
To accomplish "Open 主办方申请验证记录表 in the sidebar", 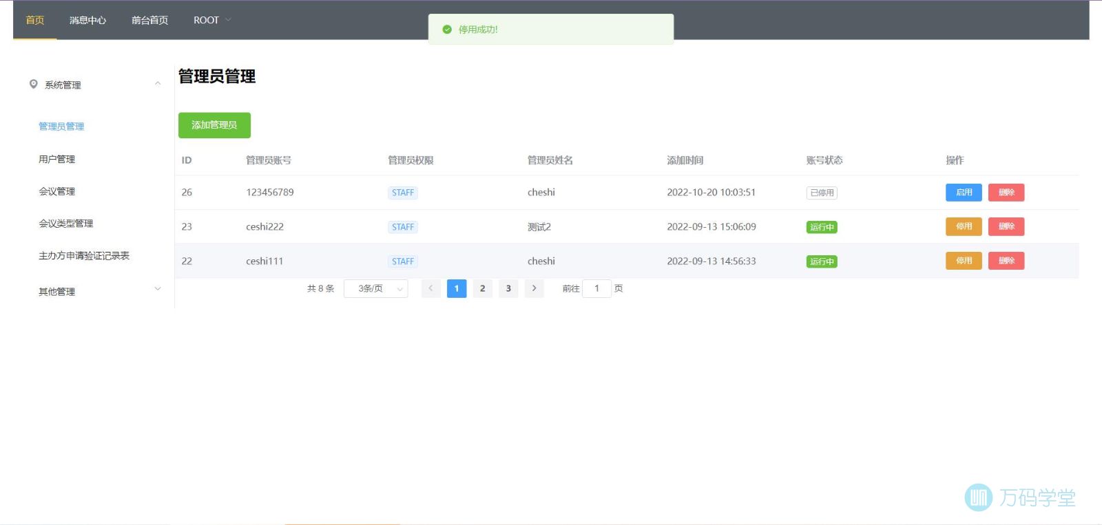I will (84, 255).
